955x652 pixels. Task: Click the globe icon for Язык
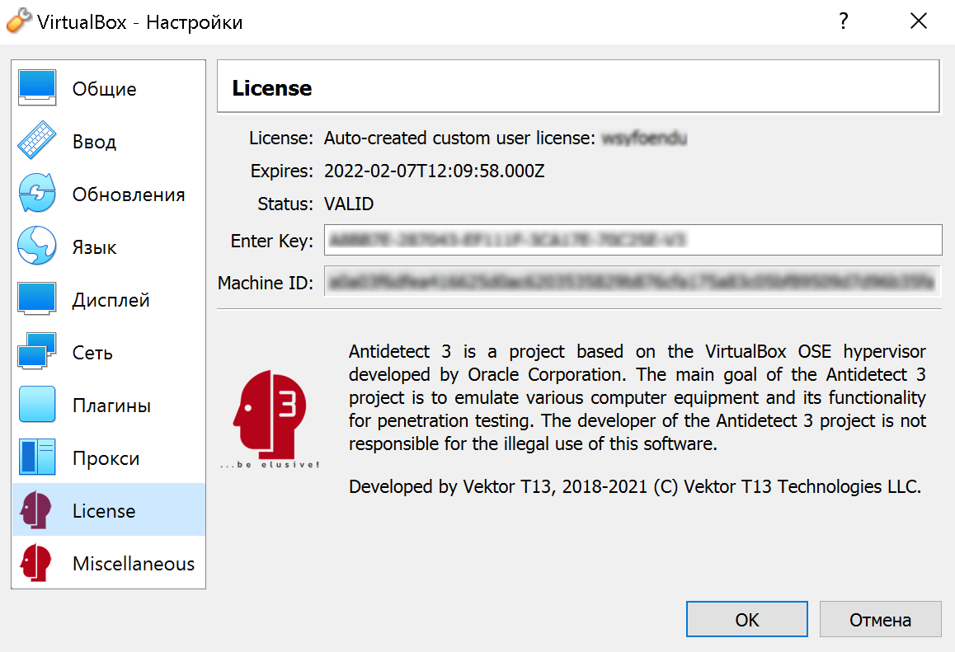37,246
